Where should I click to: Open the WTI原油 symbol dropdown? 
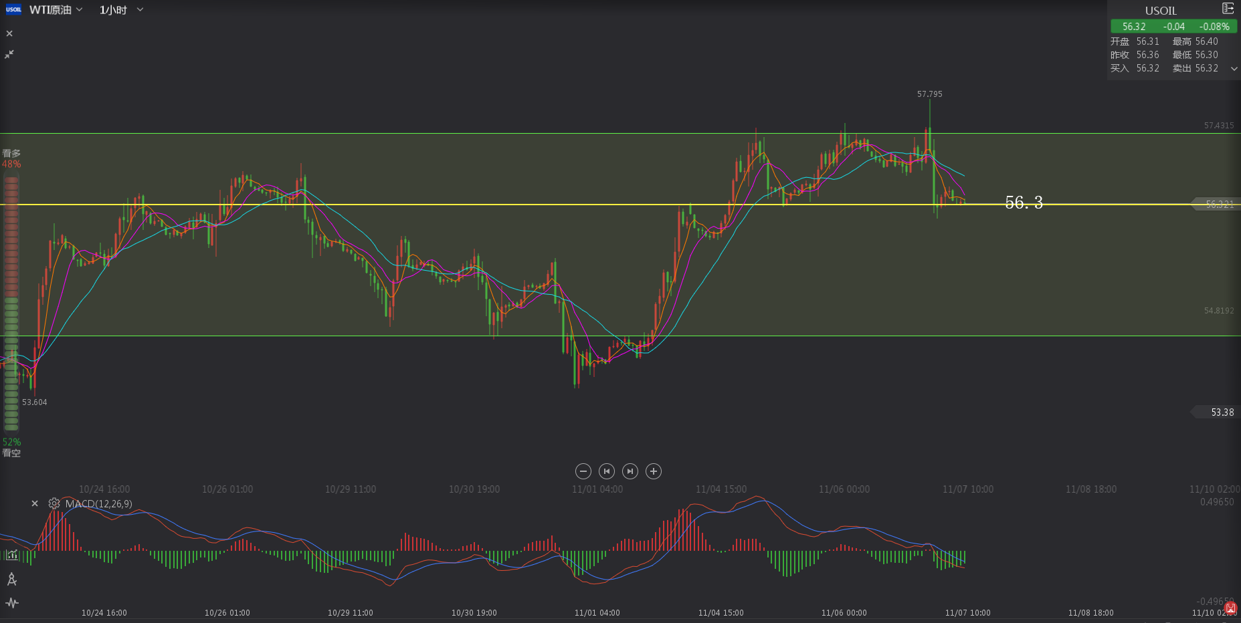pyautogui.click(x=56, y=10)
